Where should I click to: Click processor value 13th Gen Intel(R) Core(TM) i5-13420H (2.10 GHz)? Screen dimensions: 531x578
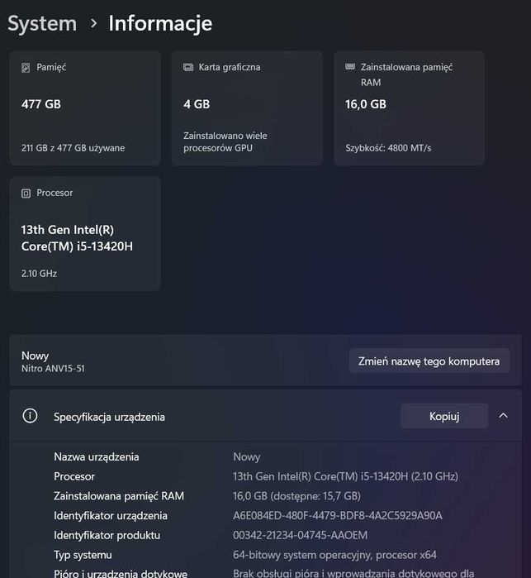click(x=345, y=476)
